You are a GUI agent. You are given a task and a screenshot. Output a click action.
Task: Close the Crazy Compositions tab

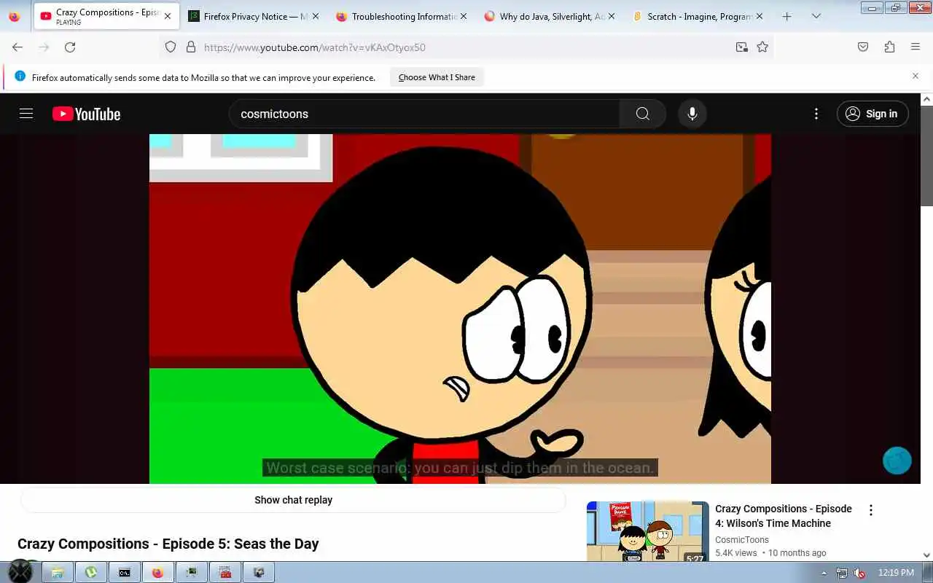tap(167, 16)
